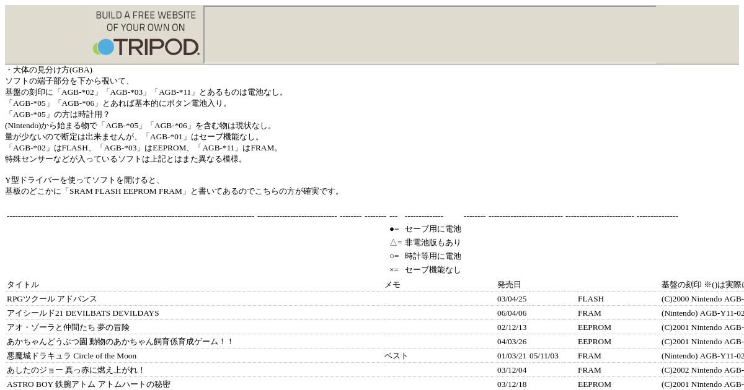Click the 'タイトル' column header
The width and height of the screenshot is (744, 390).
coord(23,285)
